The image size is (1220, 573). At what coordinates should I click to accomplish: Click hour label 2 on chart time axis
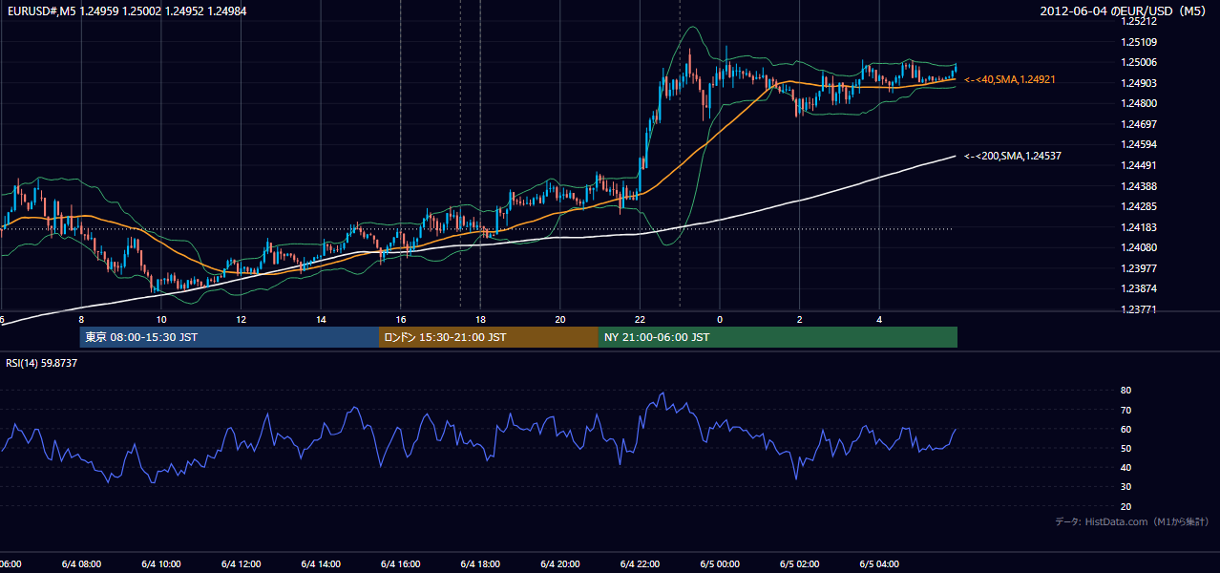pos(800,320)
